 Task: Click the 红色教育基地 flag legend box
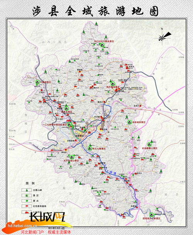coord(27,206)
